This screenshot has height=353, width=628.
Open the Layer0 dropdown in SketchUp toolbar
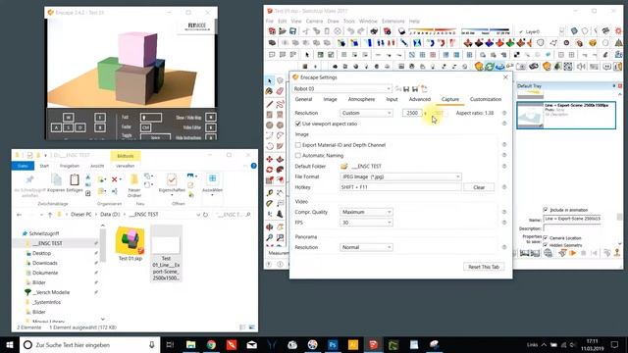tap(561, 31)
